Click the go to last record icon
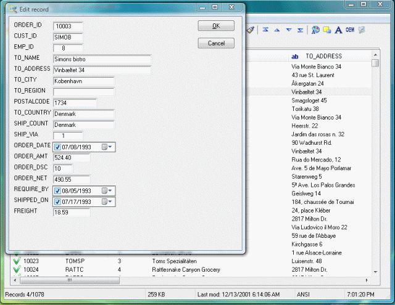The height and width of the screenshot is (305, 395). point(301,30)
